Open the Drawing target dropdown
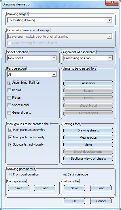Image resolution: width=121 pixels, height=210 pixels. click(60, 20)
